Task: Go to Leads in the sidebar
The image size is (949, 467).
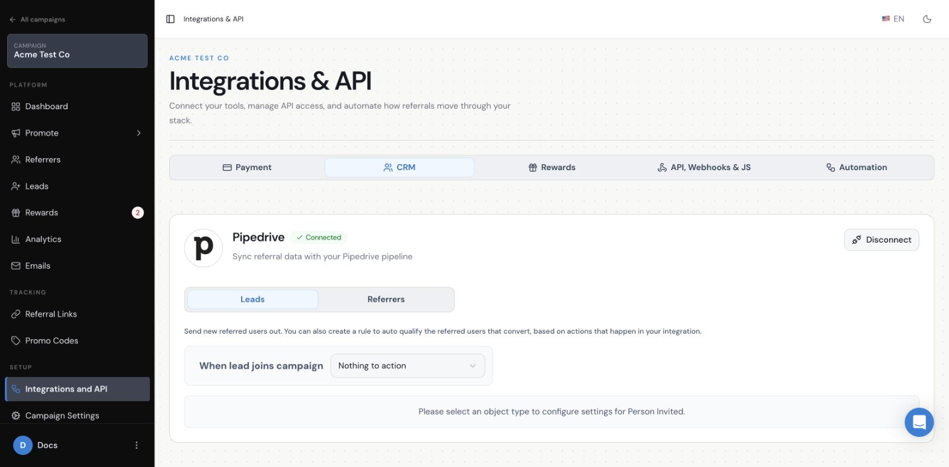Action: [x=77, y=186]
